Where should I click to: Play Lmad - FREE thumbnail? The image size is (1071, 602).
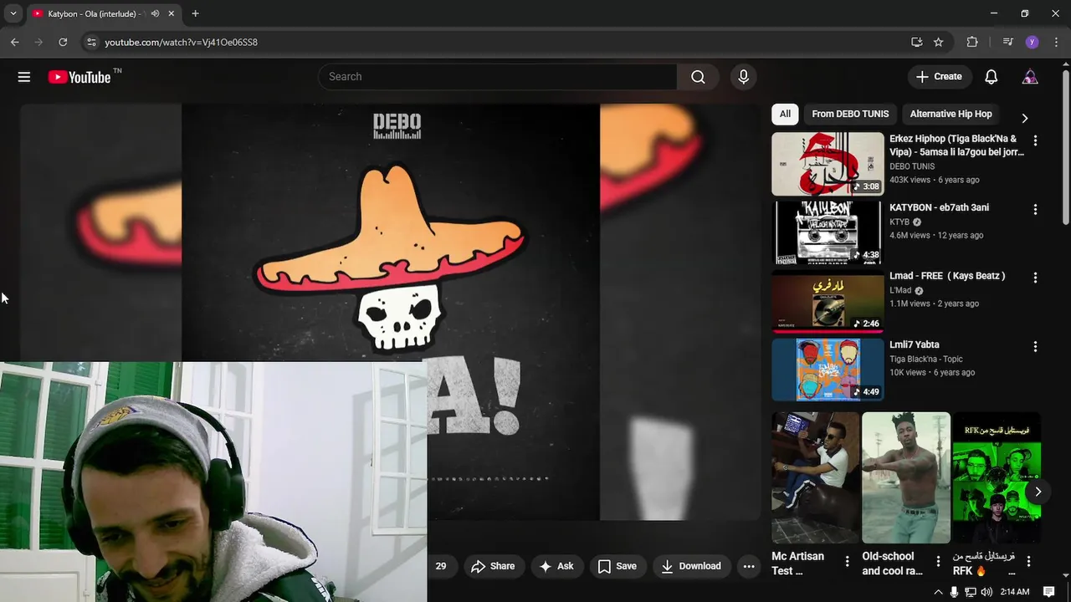coord(828,301)
